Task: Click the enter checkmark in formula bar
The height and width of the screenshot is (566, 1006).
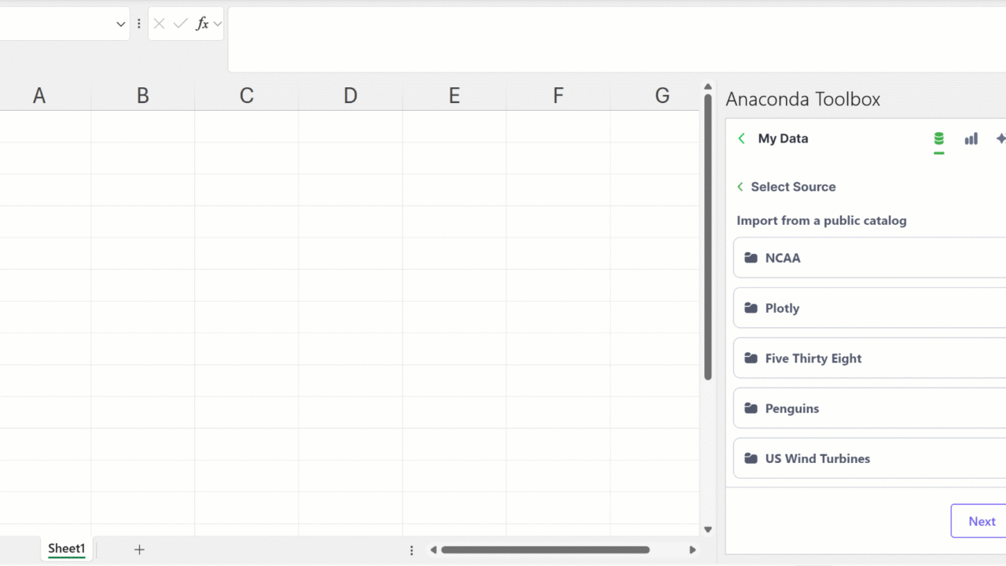Action: [x=181, y=24]
